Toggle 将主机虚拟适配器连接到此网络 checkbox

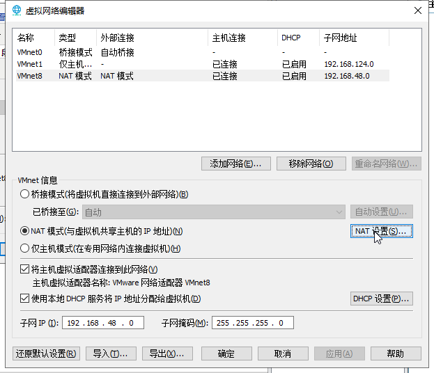point(24,269)
